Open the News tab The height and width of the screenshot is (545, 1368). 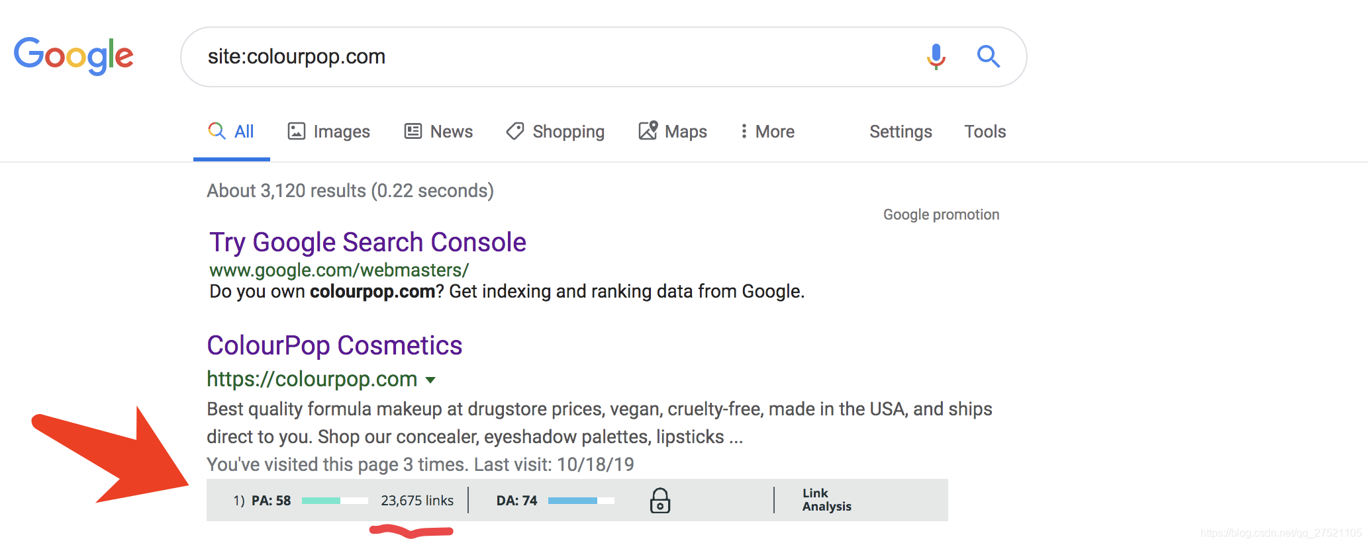(x=438, y=132)
